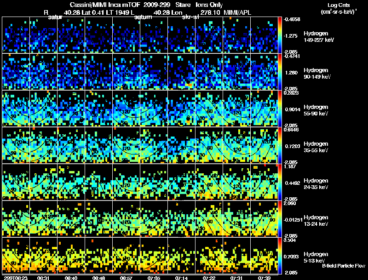Click the 'Lat 0.41' header value
The image size is (368, 280).
coord(93,12)
